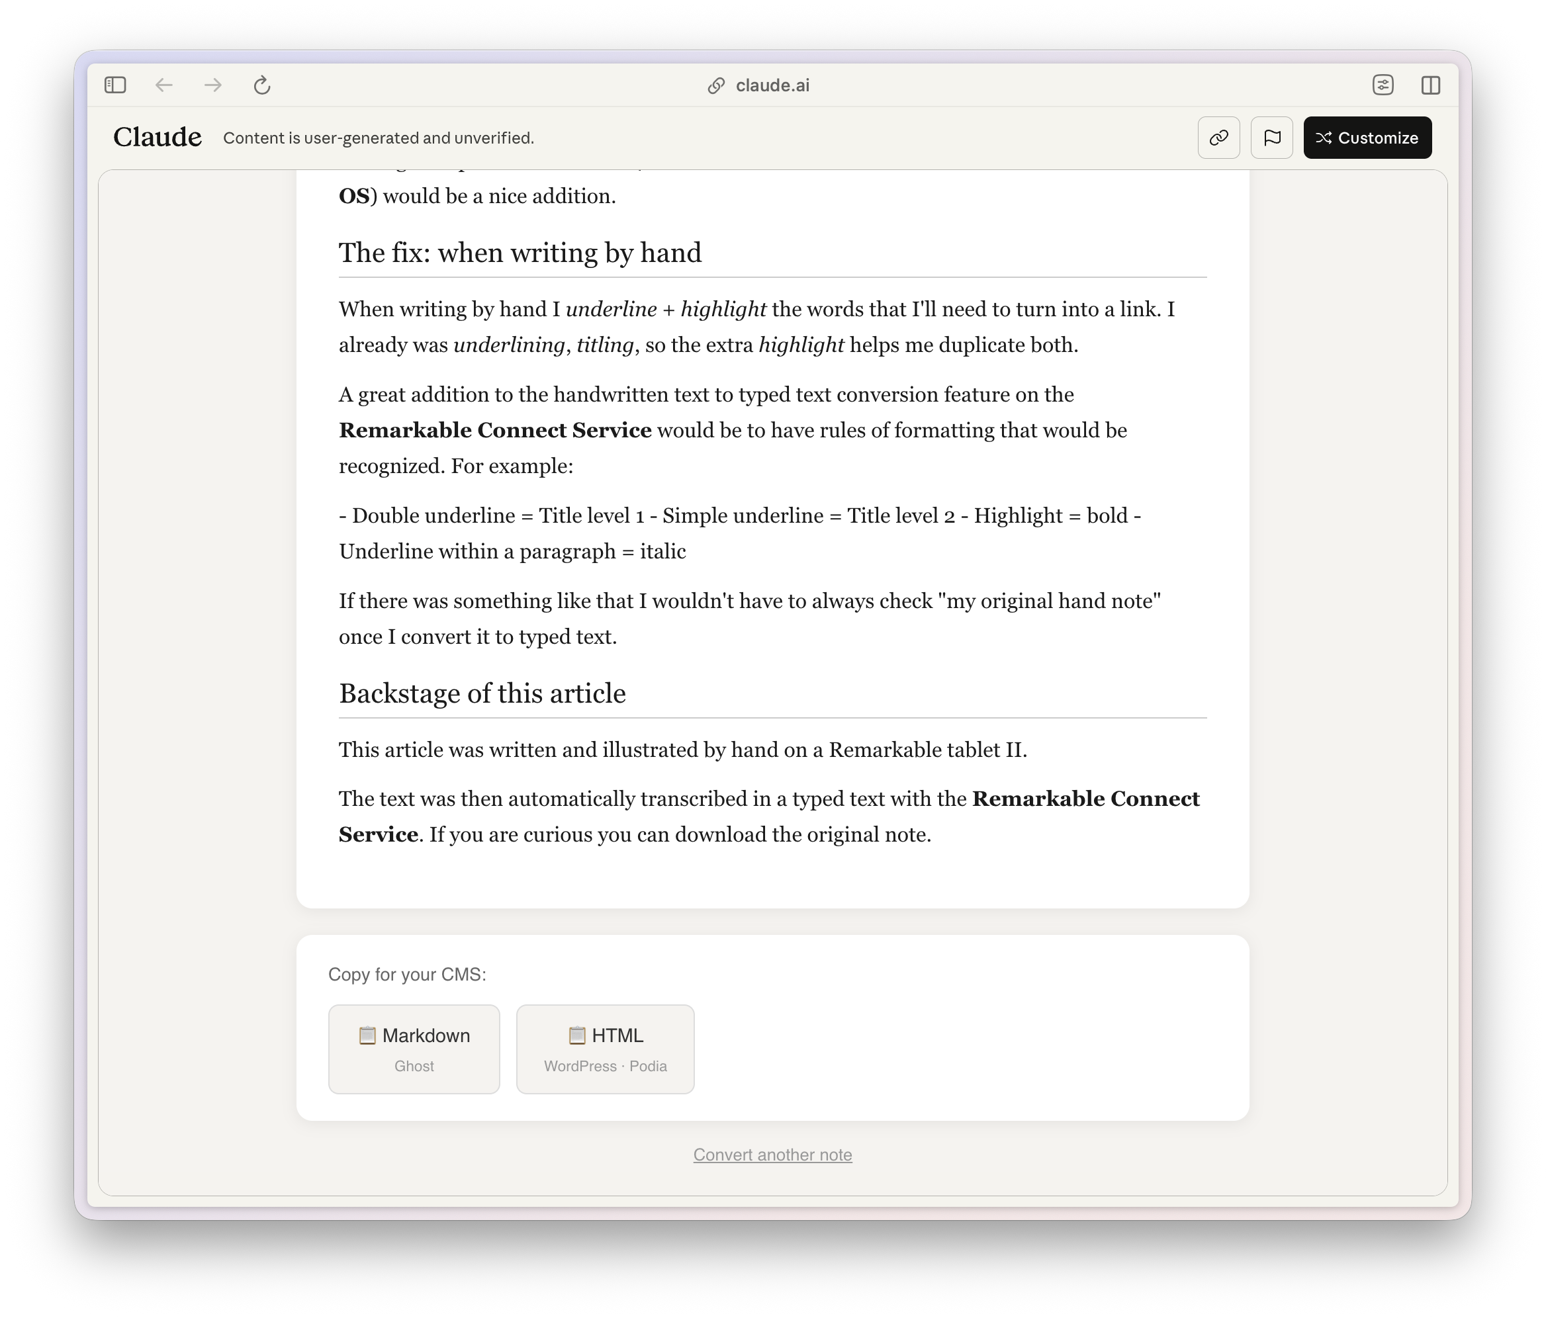This screenshot has height=1318, width=1546.
Task: Toggle the browser sidebar panel icon
Action: (116, 85)
